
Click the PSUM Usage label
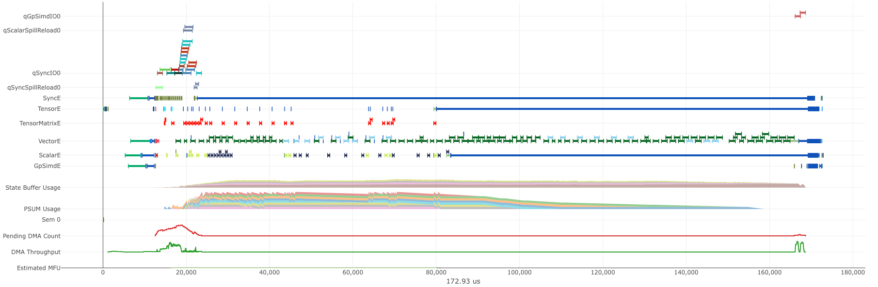point(42,209)
